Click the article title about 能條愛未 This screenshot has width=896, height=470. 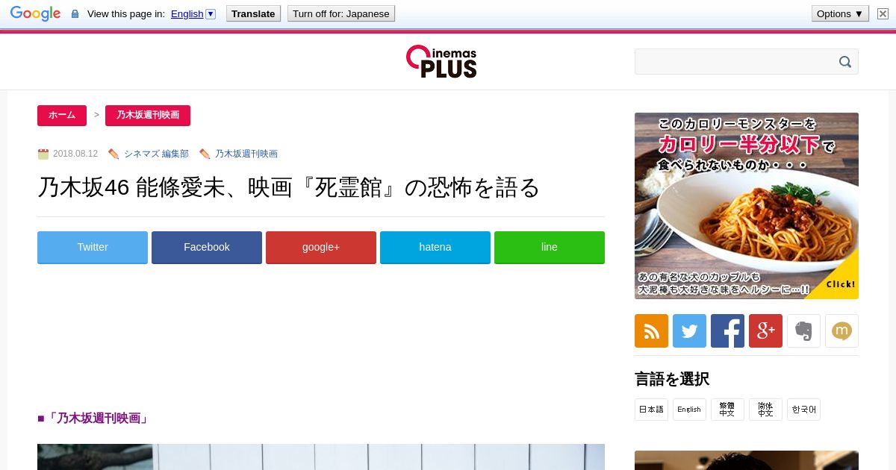click(x=288, y=187)
